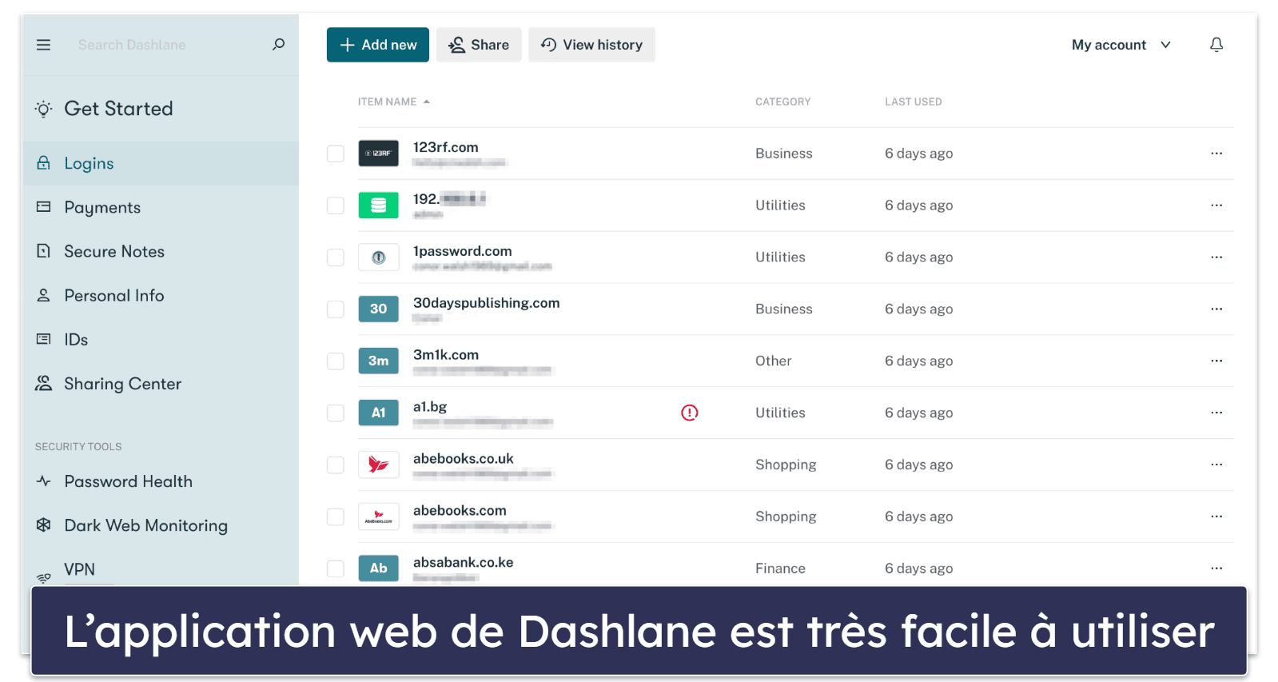The width and height of the screenshot is (1278, 682).
Task: Click the Category column header
Action: pyautogui.click(x=782, y=102)
